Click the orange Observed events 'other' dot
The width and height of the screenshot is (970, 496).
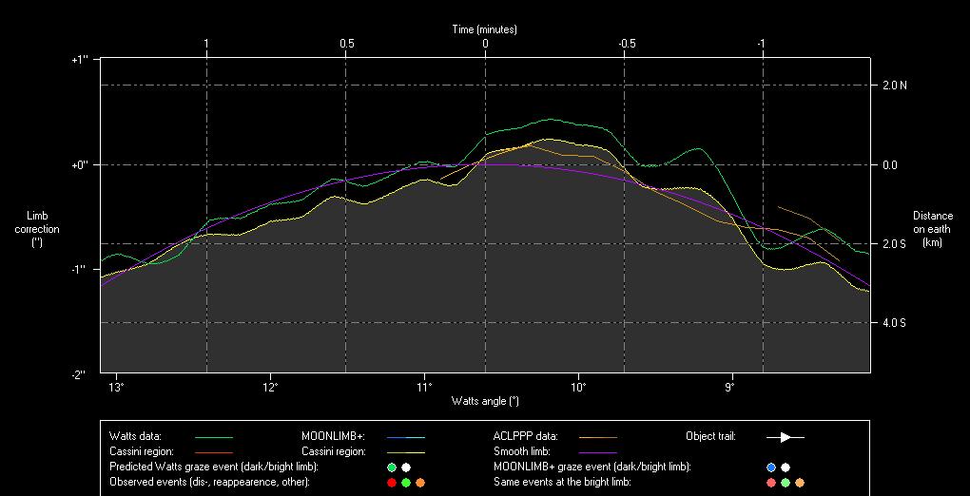[420, 483]
